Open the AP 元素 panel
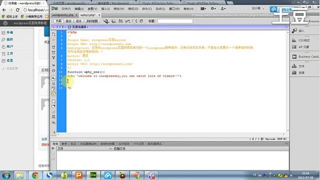Viewport: 320px width, 180px height. click(300, 46)
